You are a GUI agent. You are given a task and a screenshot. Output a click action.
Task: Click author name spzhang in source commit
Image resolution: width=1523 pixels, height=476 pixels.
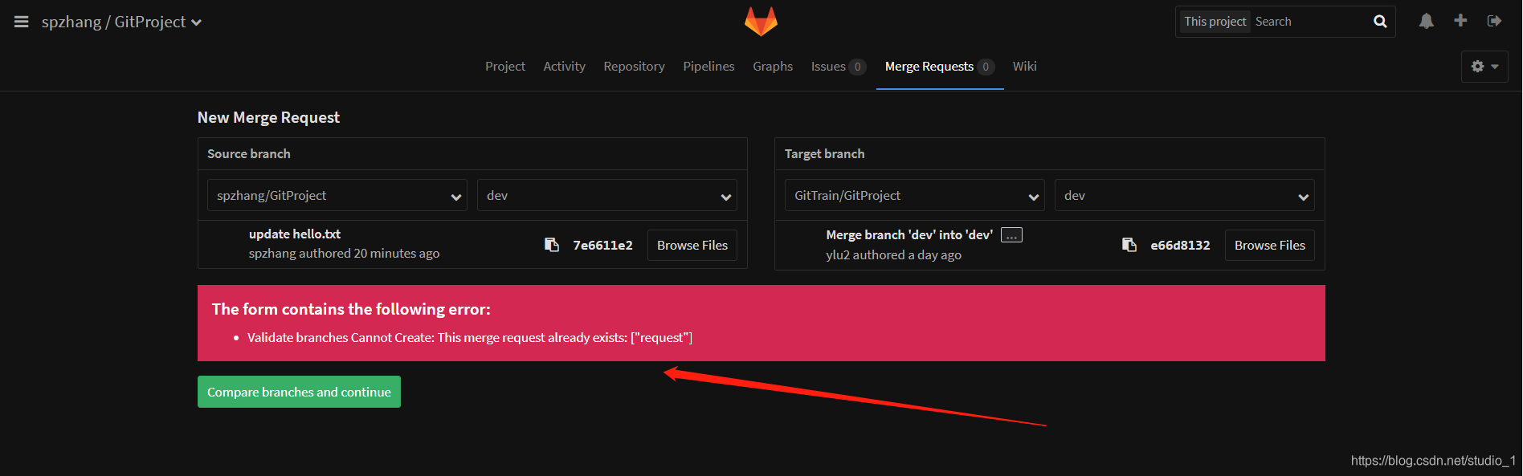tap(272, 254)
